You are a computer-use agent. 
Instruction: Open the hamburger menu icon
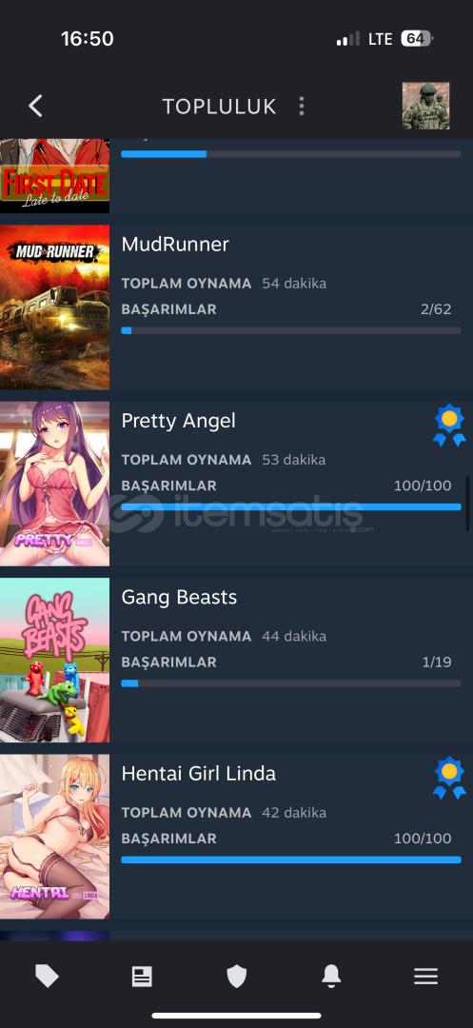pyautogui.click(x=425, y=977)
